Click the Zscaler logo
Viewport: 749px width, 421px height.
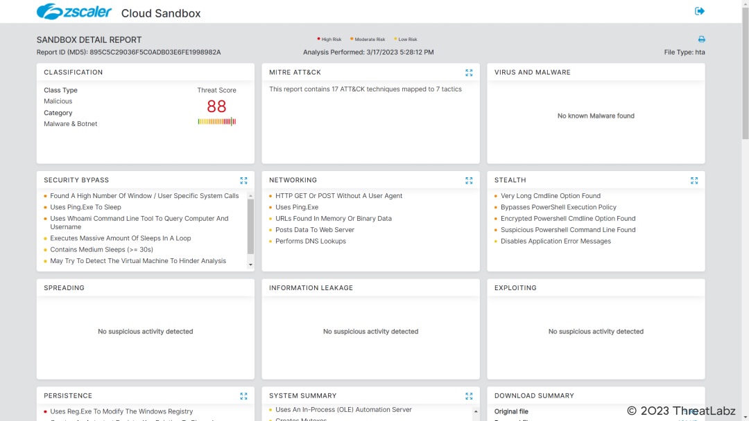point(74,12)
